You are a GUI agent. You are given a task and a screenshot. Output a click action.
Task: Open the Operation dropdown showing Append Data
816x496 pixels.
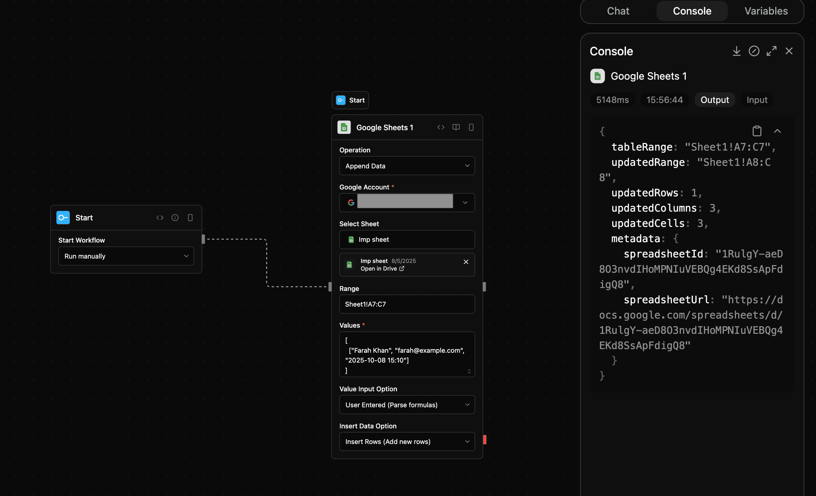(407, 166)
